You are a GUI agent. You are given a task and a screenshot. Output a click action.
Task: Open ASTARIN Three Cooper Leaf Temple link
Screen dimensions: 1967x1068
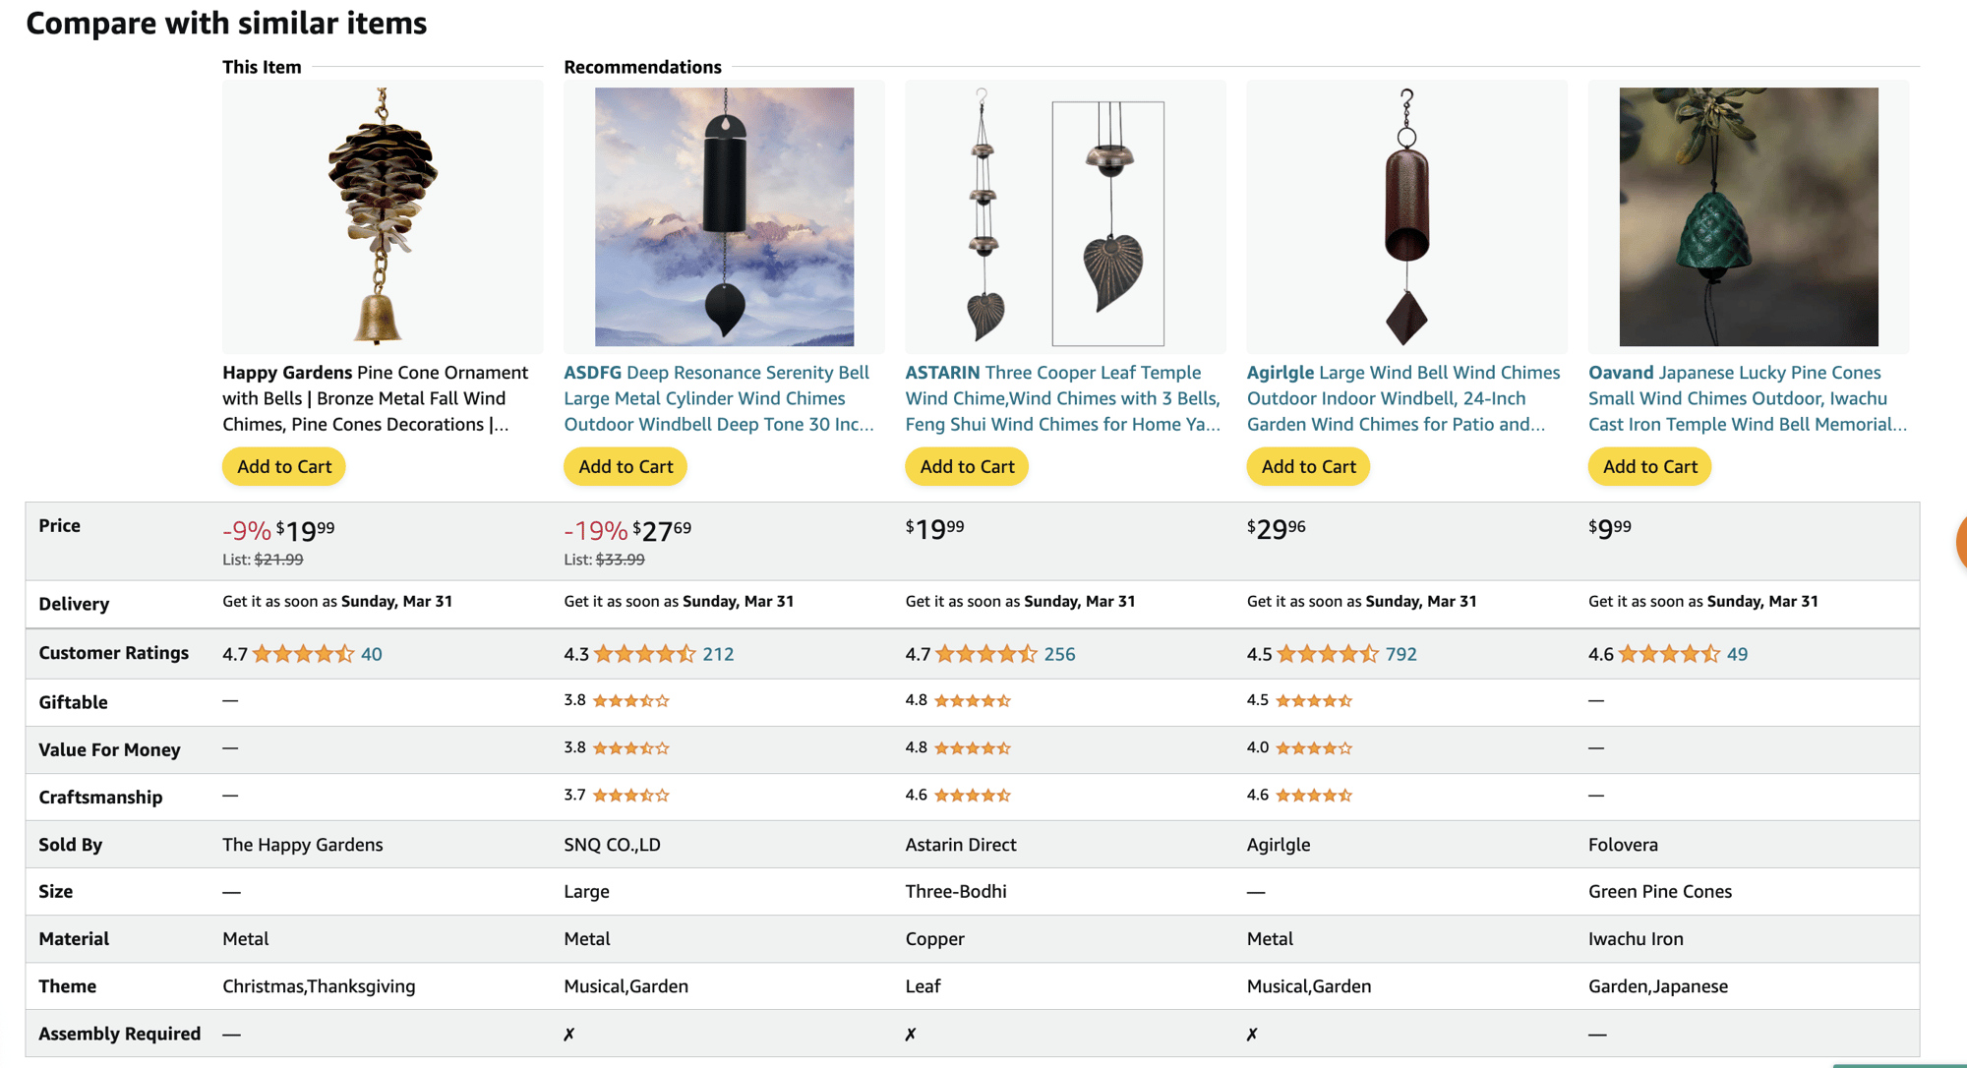1063,398
